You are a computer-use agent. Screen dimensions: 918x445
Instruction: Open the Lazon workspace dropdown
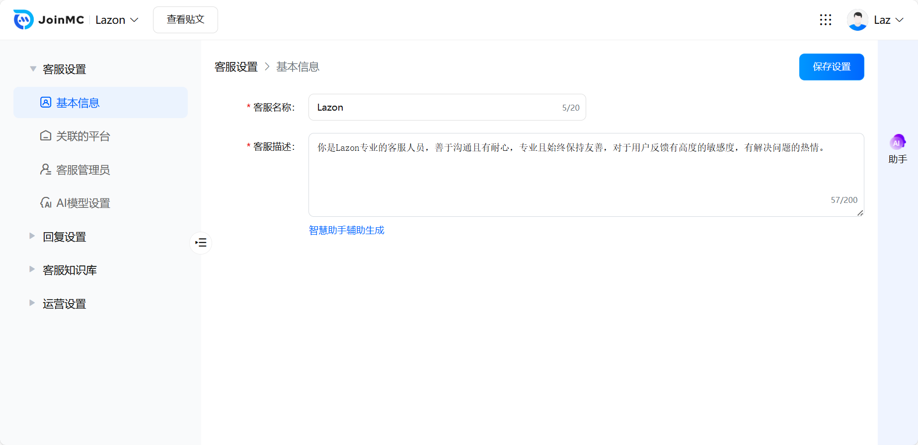point(117,20)
